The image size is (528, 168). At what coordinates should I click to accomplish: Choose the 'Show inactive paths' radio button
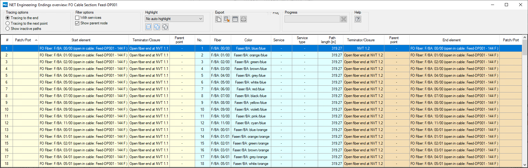click(x=8, y=29)
